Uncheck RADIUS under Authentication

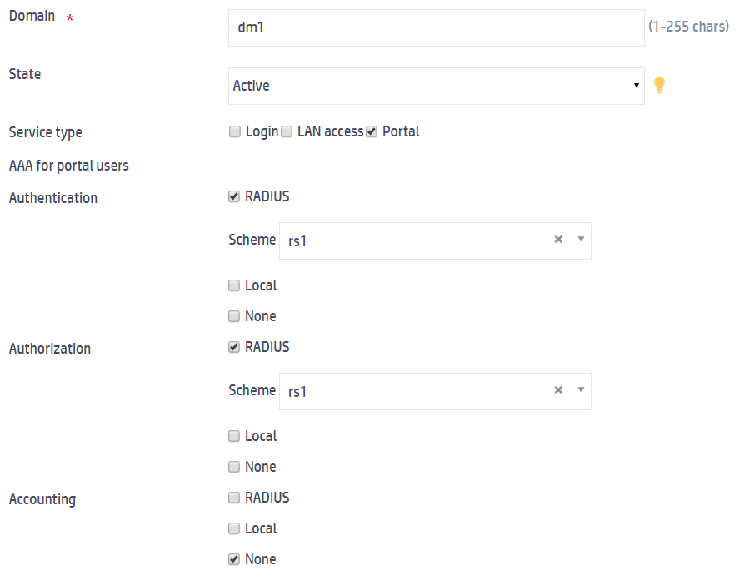(234, 196)
